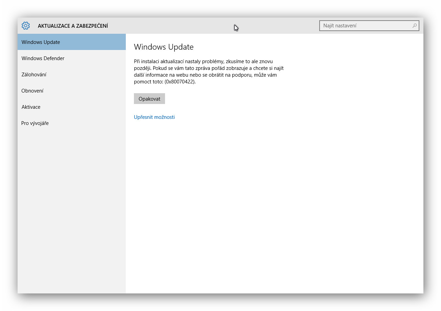This screenshot has height=311, width=441.
Task: Click the error message with code 0x80070422
Action: coord(209,72)
